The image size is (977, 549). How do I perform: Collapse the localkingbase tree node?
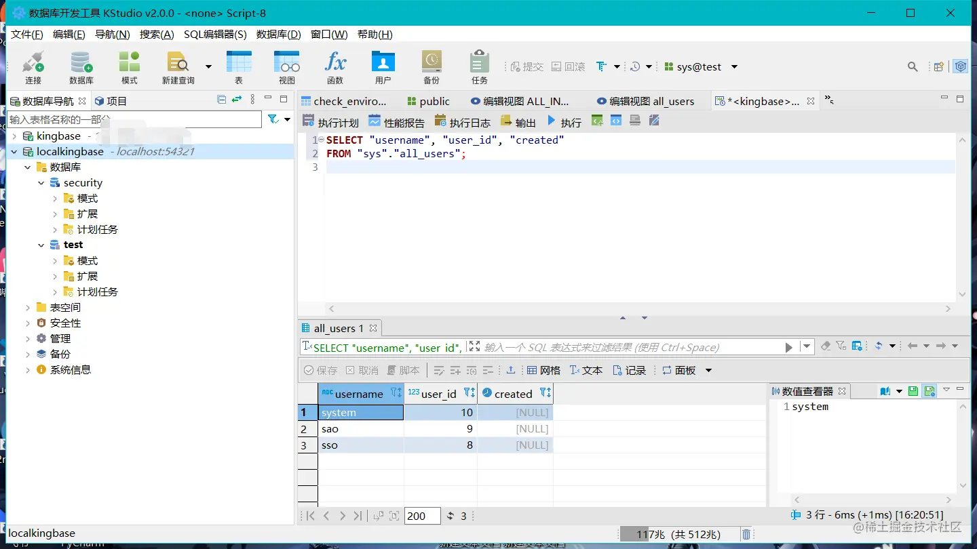coord(14,152)
